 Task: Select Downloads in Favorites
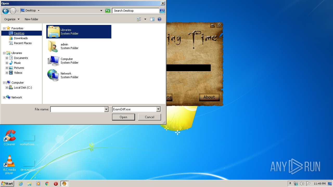(21, 38)
